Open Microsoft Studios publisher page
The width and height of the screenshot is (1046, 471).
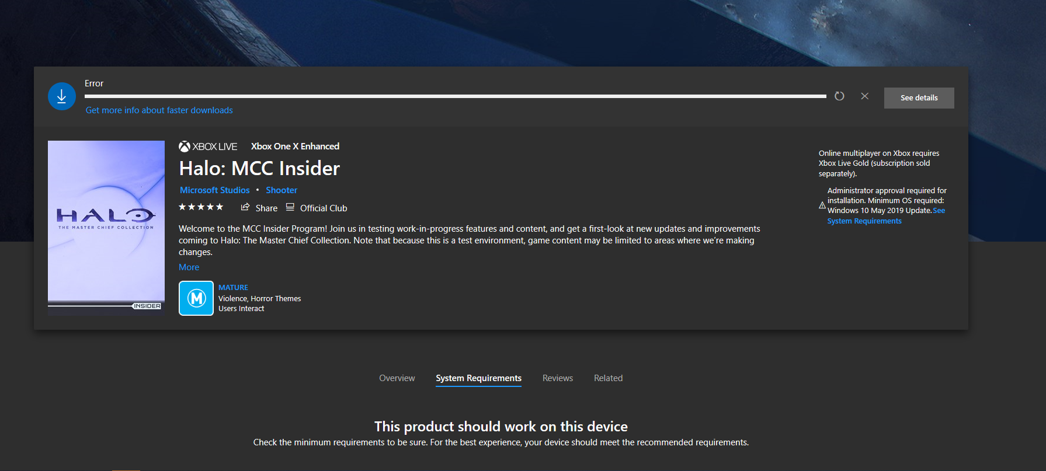[214, 190]
